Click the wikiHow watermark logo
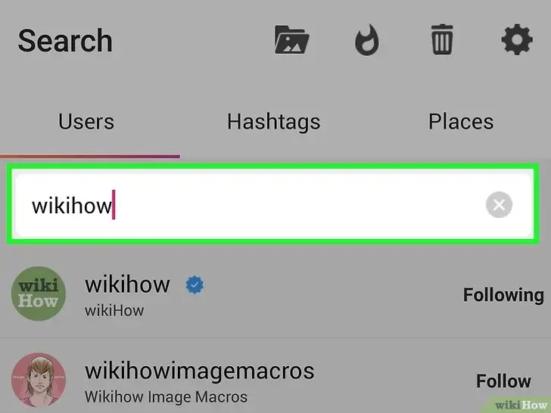551x413 pixels. click(x=521, y=405)
